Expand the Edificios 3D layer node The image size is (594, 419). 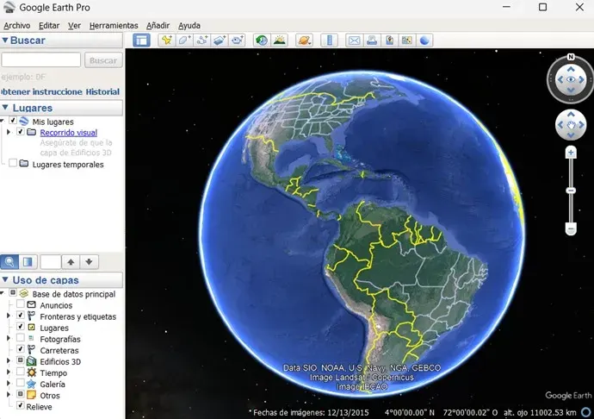[9, 361]
